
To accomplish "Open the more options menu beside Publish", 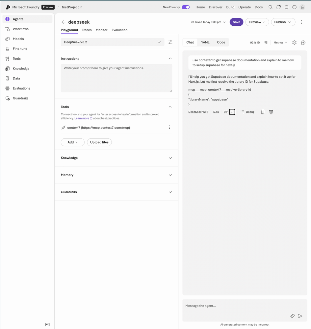I will point(301,22).
